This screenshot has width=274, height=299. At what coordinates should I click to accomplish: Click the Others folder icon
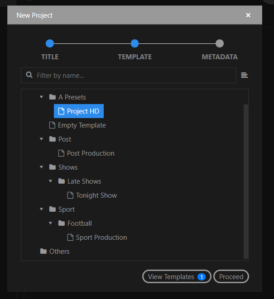(x=43, y=251)
